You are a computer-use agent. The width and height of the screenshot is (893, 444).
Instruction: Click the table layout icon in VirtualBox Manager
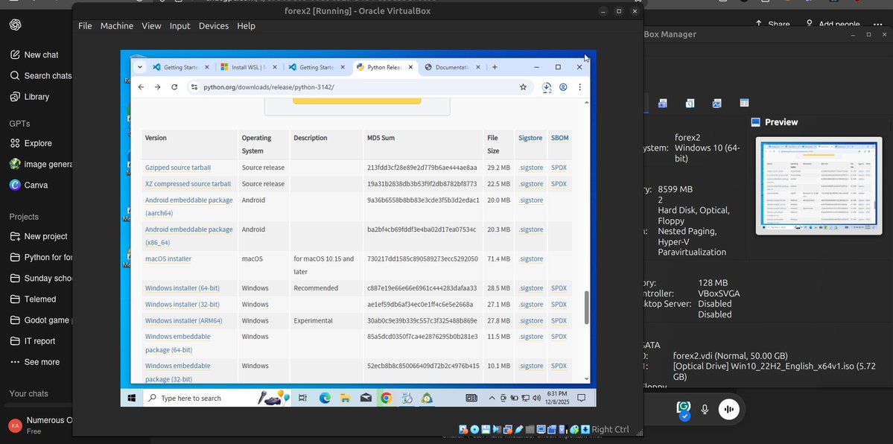744,103
